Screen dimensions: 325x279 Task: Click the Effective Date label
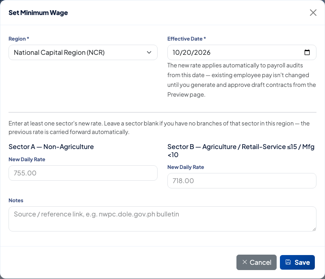coord(186,39)
